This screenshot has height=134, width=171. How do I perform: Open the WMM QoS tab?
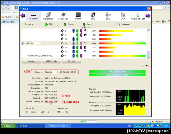[x=78, y=16]
